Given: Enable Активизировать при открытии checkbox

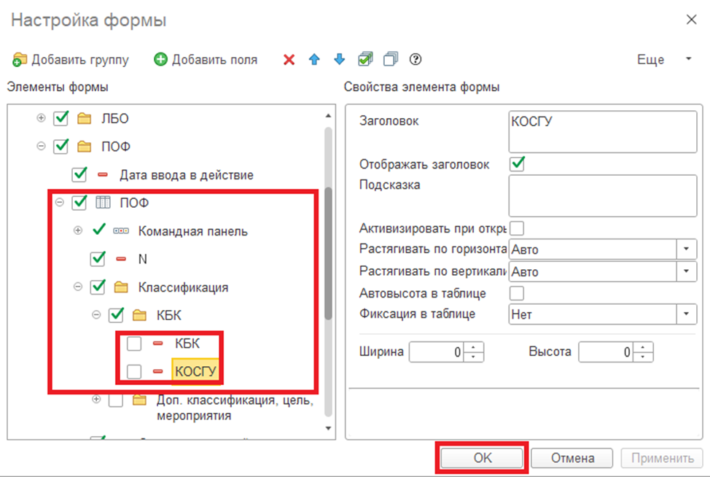Looking at the screenshot, I should 517,228.
